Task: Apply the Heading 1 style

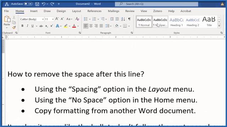Action: point(177,22)
